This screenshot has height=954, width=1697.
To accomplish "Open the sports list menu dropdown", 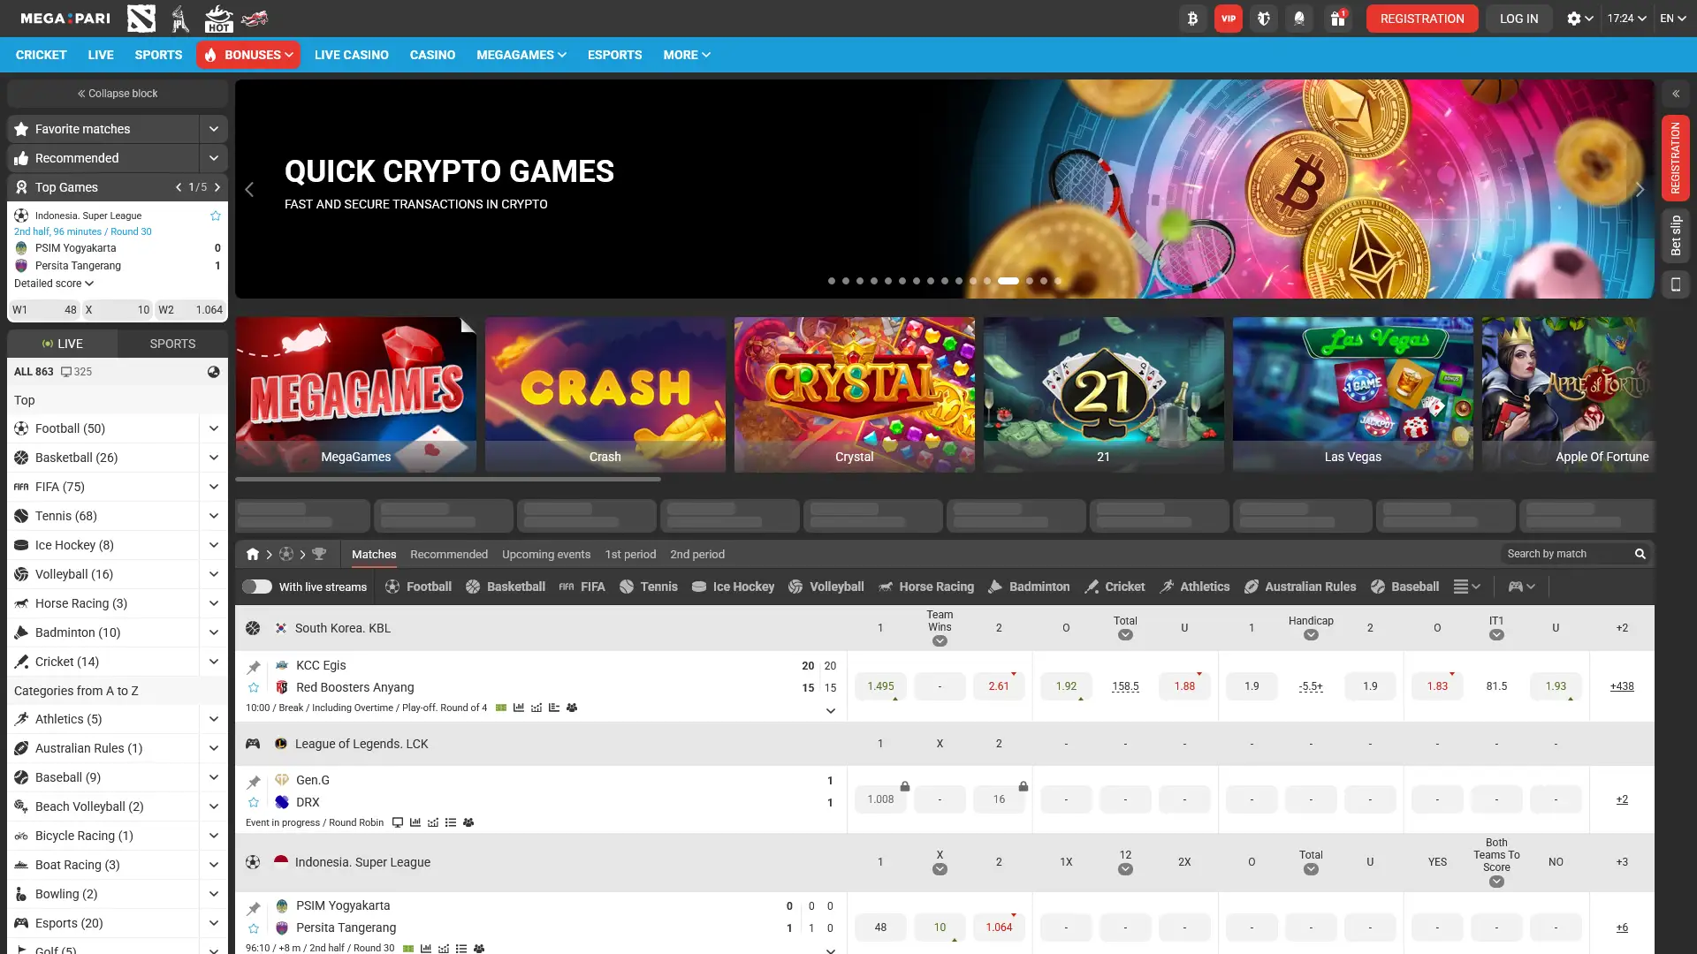I will [x=1467, y=587].
